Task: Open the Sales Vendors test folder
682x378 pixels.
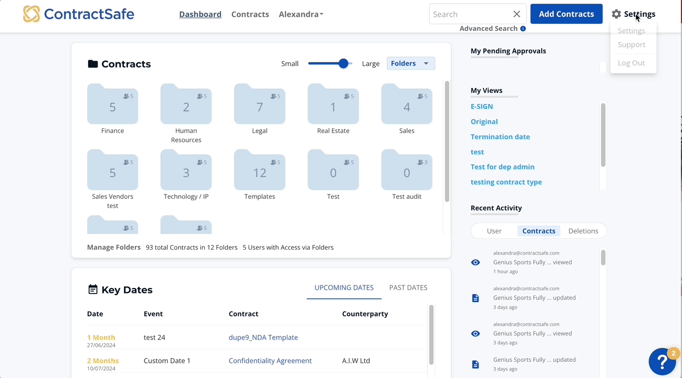Action: coord(113,170)
